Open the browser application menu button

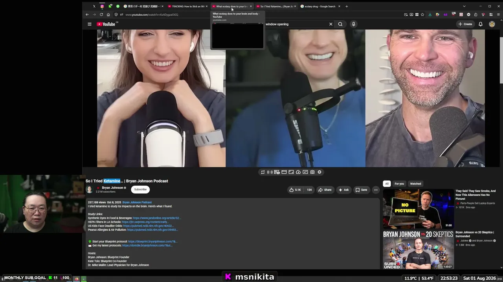click(x=498, y=14)
